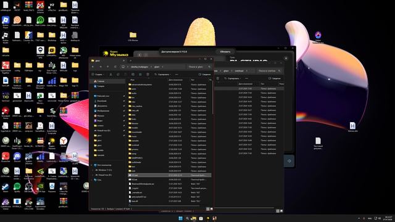Screen dimensions: 395x222
Task: Open Сортировать dropdown in back Explorer
Action: click(232, 78)
